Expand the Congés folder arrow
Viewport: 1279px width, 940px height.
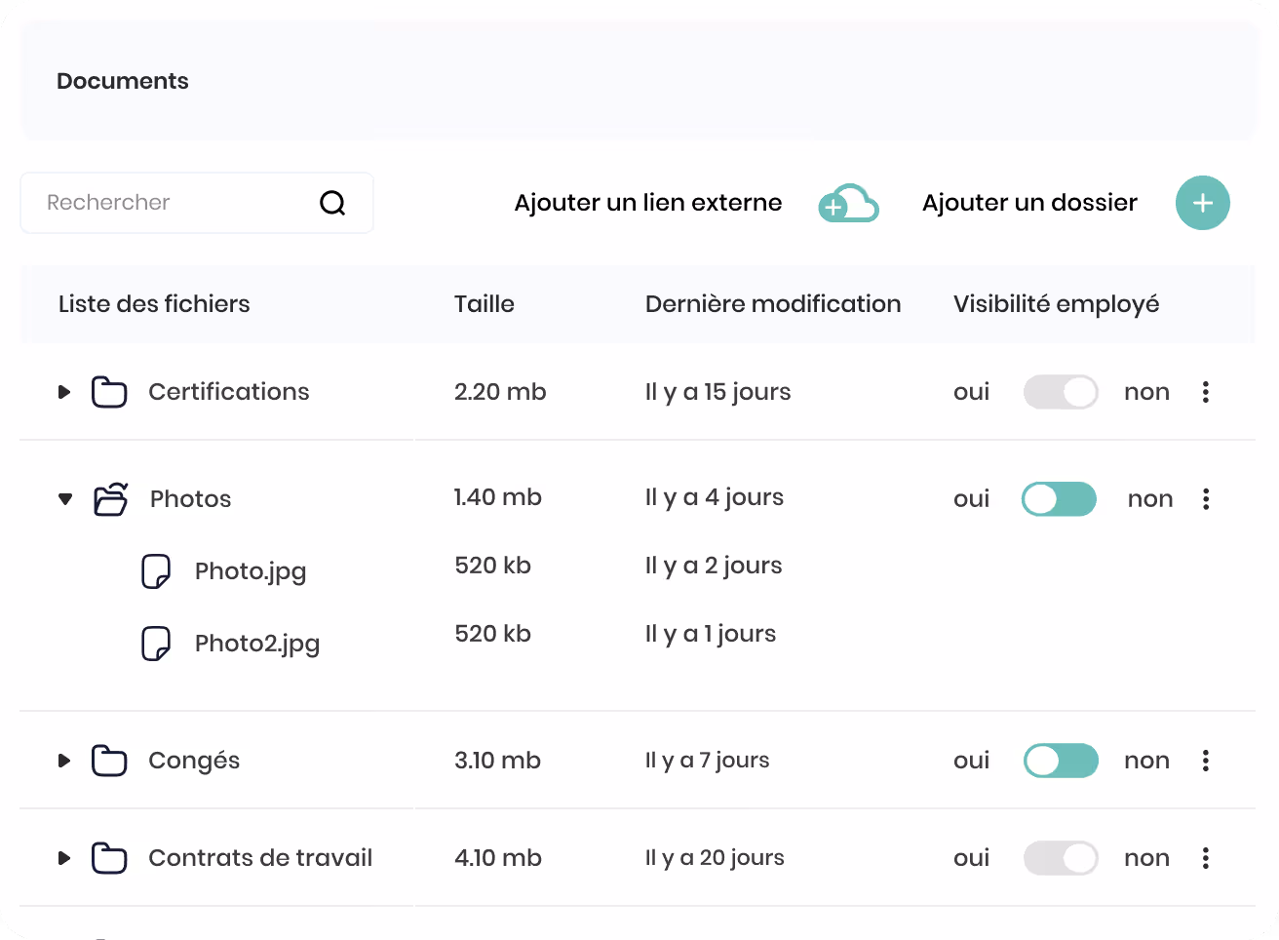(x=64, y=761)
